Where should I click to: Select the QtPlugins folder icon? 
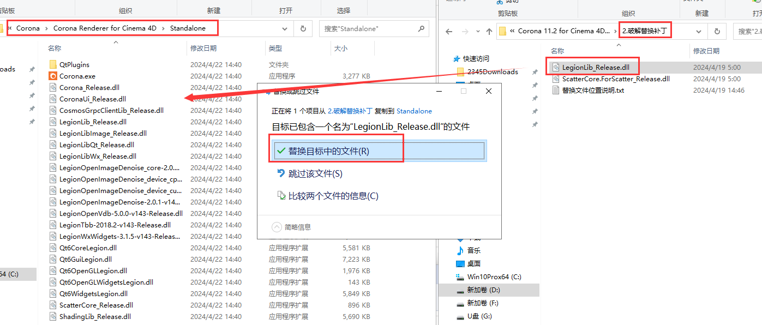coord(53,64)
